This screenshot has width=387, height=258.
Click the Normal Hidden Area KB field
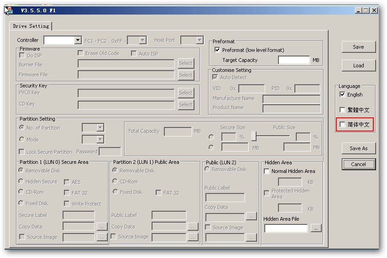click(x=290, y=182)
